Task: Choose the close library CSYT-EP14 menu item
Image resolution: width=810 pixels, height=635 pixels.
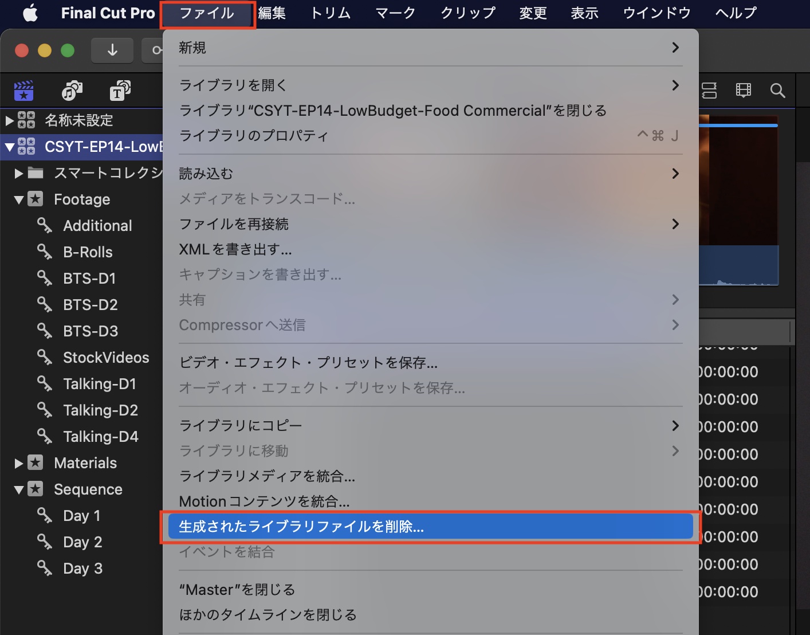Action: [431, 111]
